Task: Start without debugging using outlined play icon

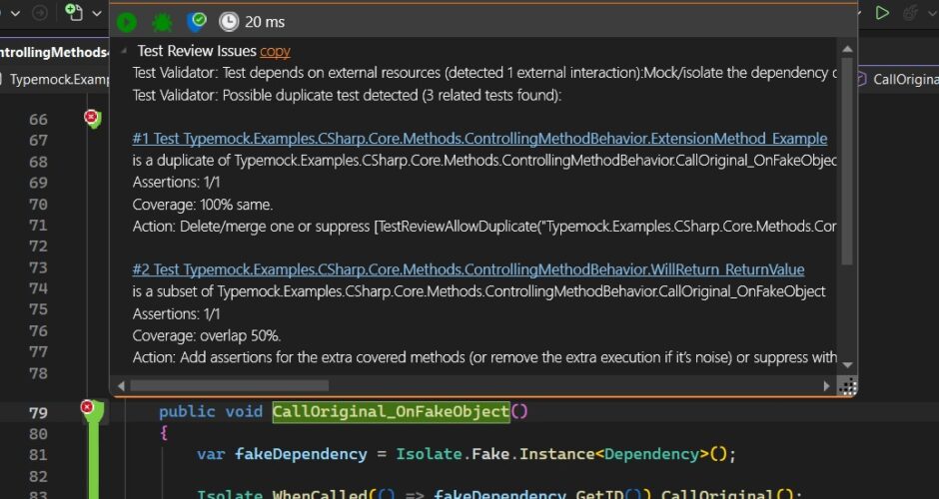Action: click(x=882, y=13)
